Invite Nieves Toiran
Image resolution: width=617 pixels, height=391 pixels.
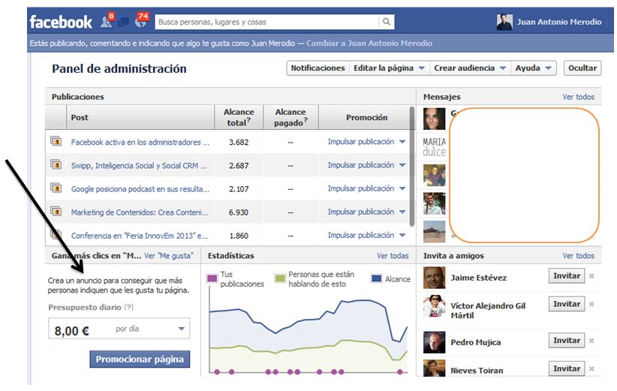(567, 368)
